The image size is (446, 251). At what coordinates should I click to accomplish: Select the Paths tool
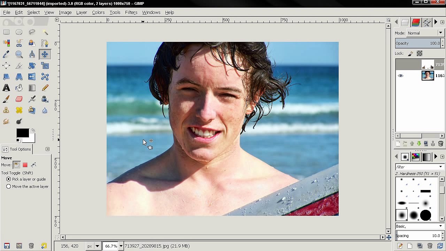coord(45,43)
